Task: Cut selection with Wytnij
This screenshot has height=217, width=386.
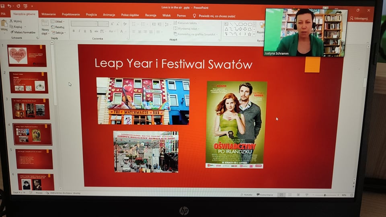Action: tap(16, 21)
